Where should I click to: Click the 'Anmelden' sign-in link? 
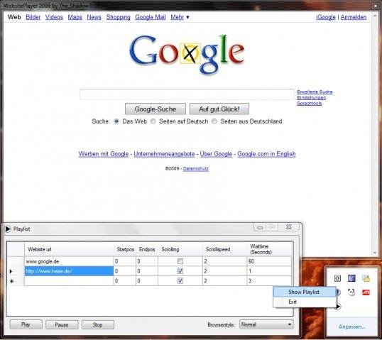(x=354, y=17)
